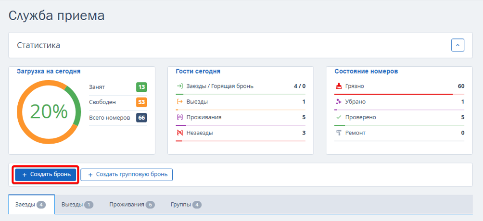483x221 pixels.
Task: Open the Проживания tab
Action: click(x=132, y=205)
